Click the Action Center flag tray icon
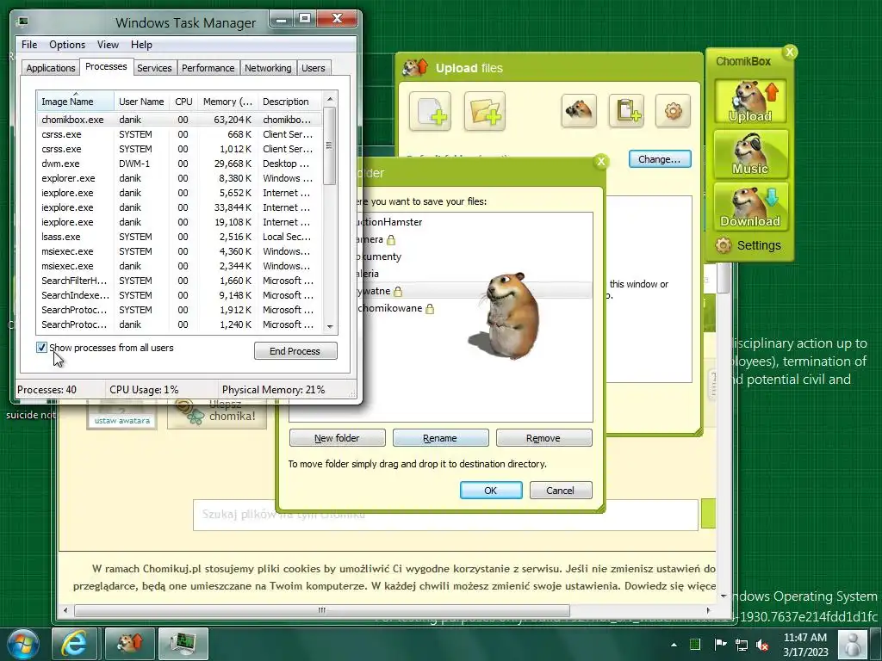Image resolution: width=882 pixels, height=661 pixels. click(x=719, y=645)
